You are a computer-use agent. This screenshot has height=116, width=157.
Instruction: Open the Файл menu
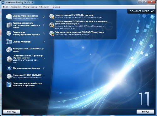coord(5,7)
